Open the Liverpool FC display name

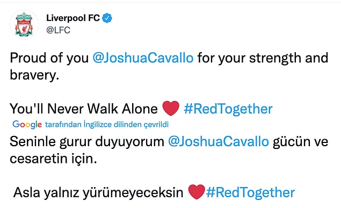tap(73, 18)
